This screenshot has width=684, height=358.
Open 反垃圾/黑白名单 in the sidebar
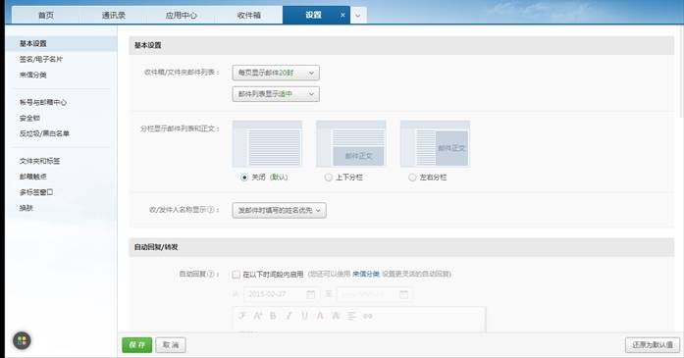coord(44,133)
